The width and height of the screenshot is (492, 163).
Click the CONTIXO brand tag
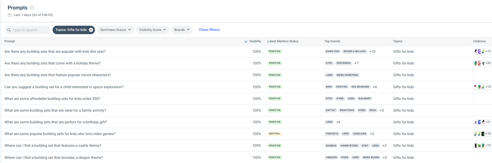click(341, 87)
